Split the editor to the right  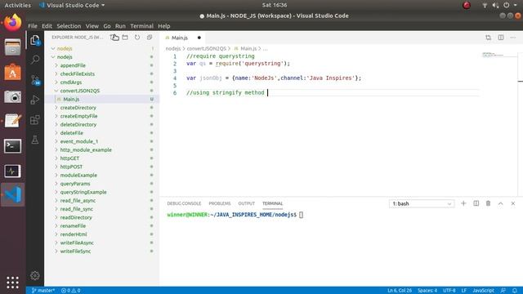click(501, 38)
